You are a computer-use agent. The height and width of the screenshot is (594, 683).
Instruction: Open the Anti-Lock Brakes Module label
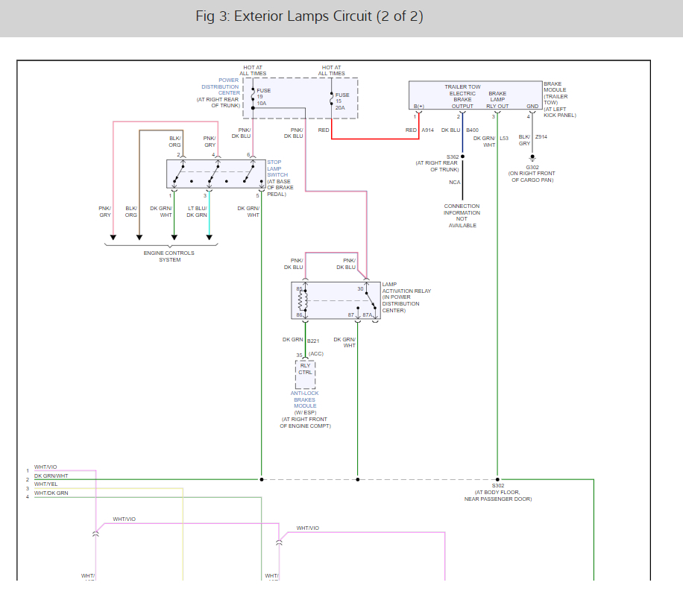pos(305,399)
